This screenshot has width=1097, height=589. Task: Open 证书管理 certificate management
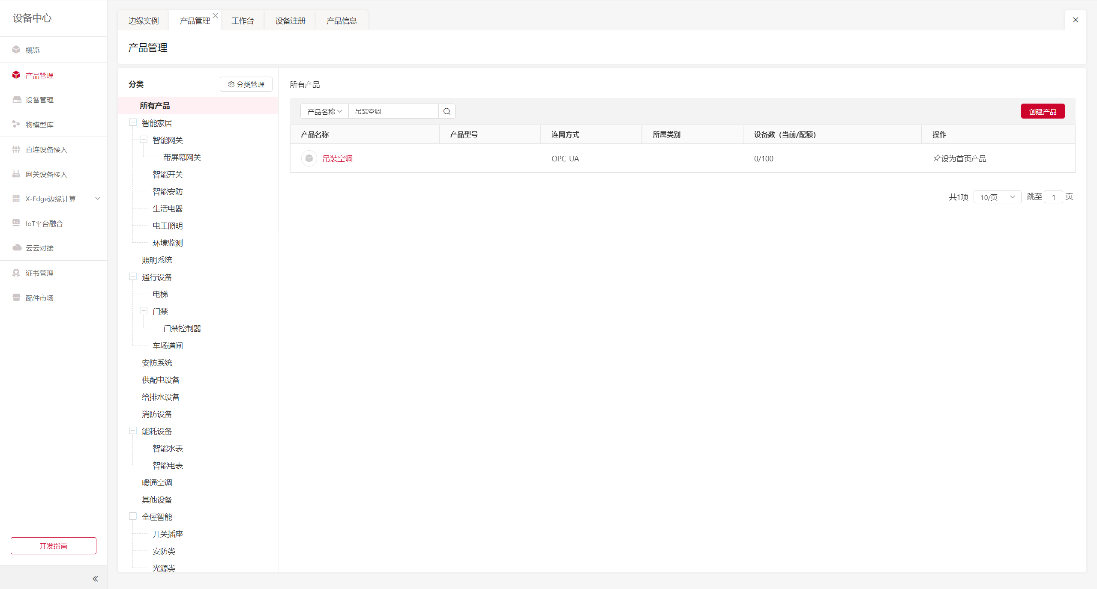coord(39,273)
